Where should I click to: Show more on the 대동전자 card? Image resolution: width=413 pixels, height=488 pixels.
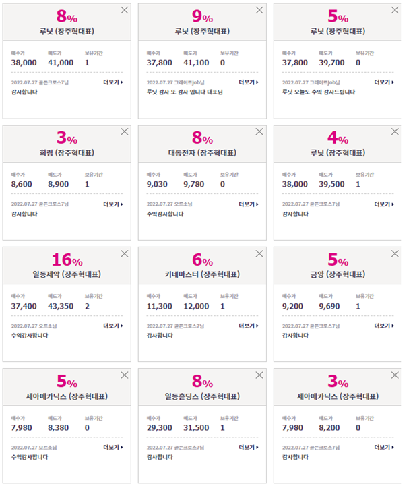point(249,204)
